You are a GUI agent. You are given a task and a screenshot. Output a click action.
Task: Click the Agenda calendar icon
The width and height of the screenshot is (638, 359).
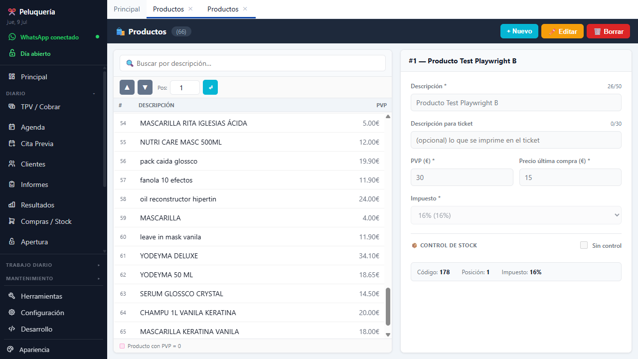12,127
